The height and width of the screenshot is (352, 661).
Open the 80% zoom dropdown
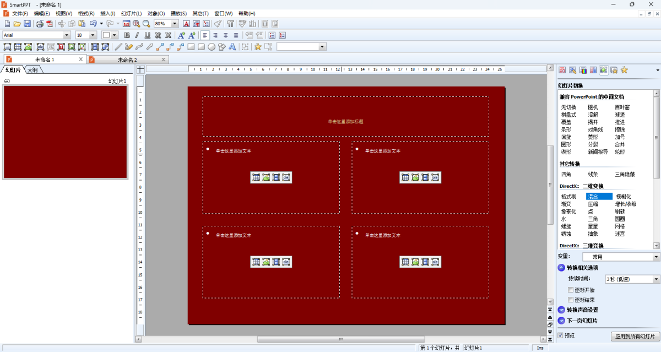[175, 24]
